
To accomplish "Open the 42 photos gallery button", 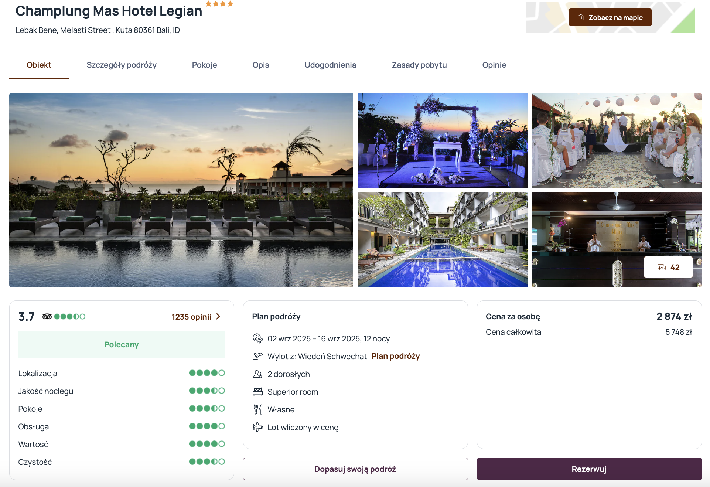I will [668, 267].
